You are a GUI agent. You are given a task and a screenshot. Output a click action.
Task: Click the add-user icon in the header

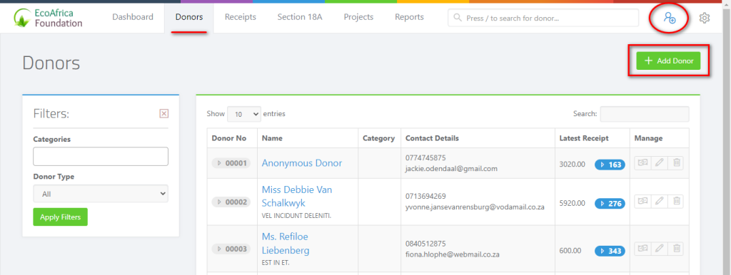coord(670,18)
